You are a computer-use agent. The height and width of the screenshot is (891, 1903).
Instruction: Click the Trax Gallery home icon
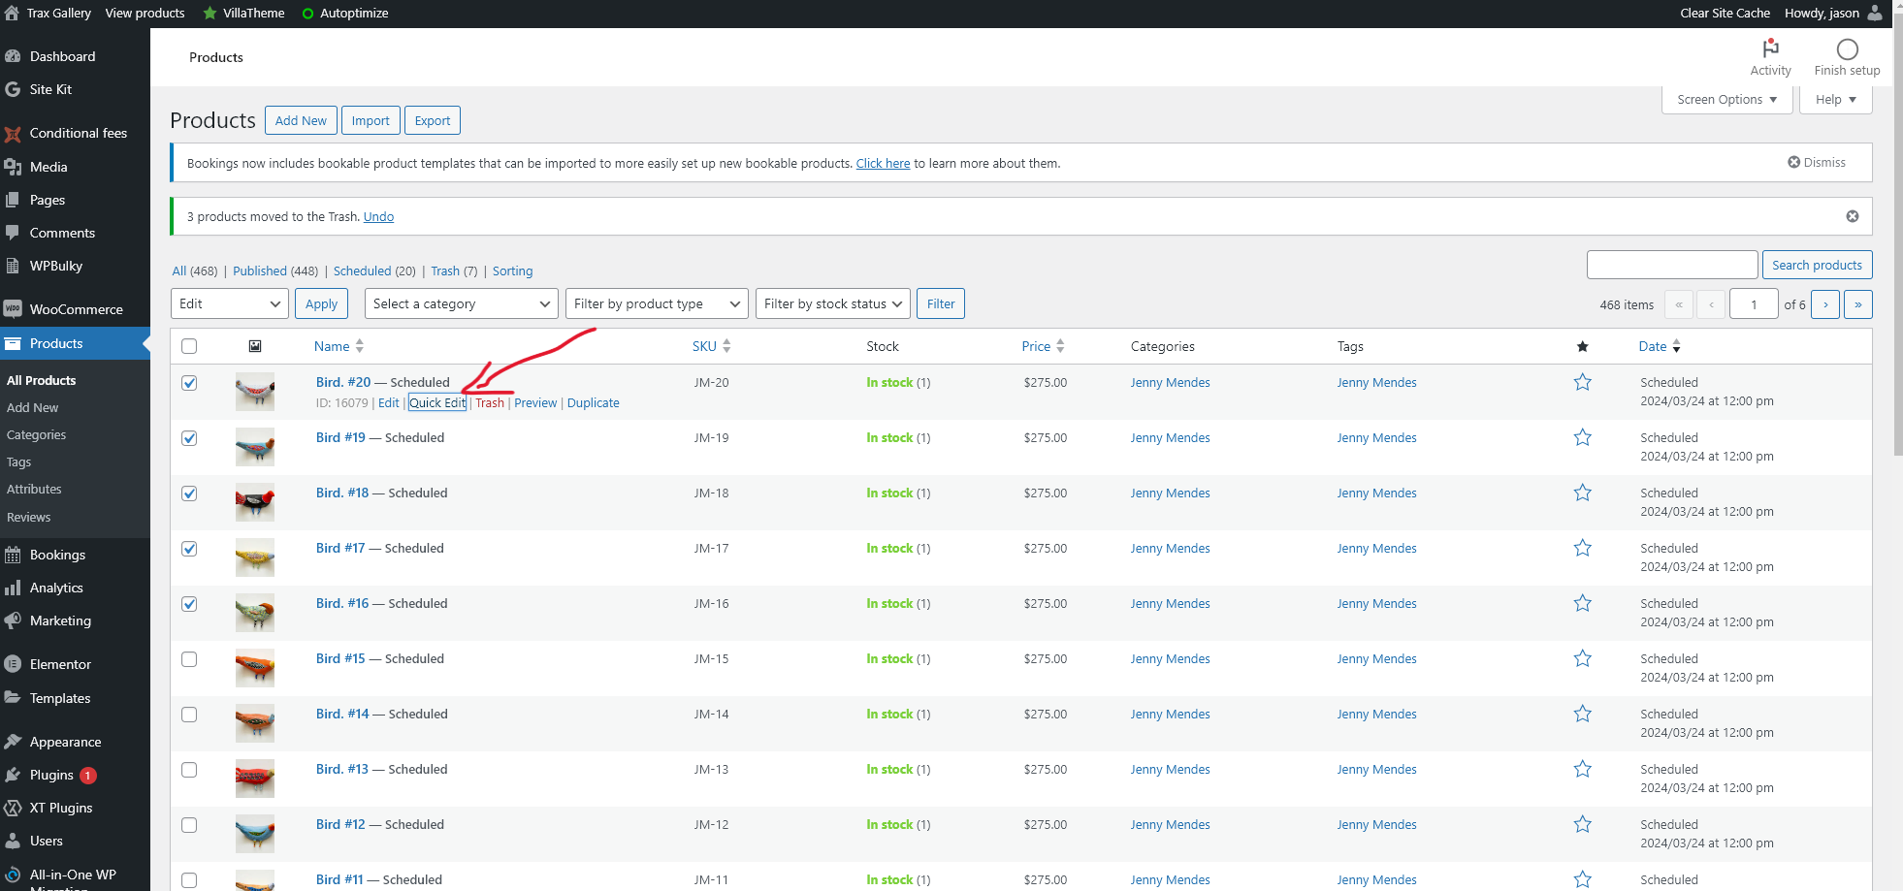point(12,13)
